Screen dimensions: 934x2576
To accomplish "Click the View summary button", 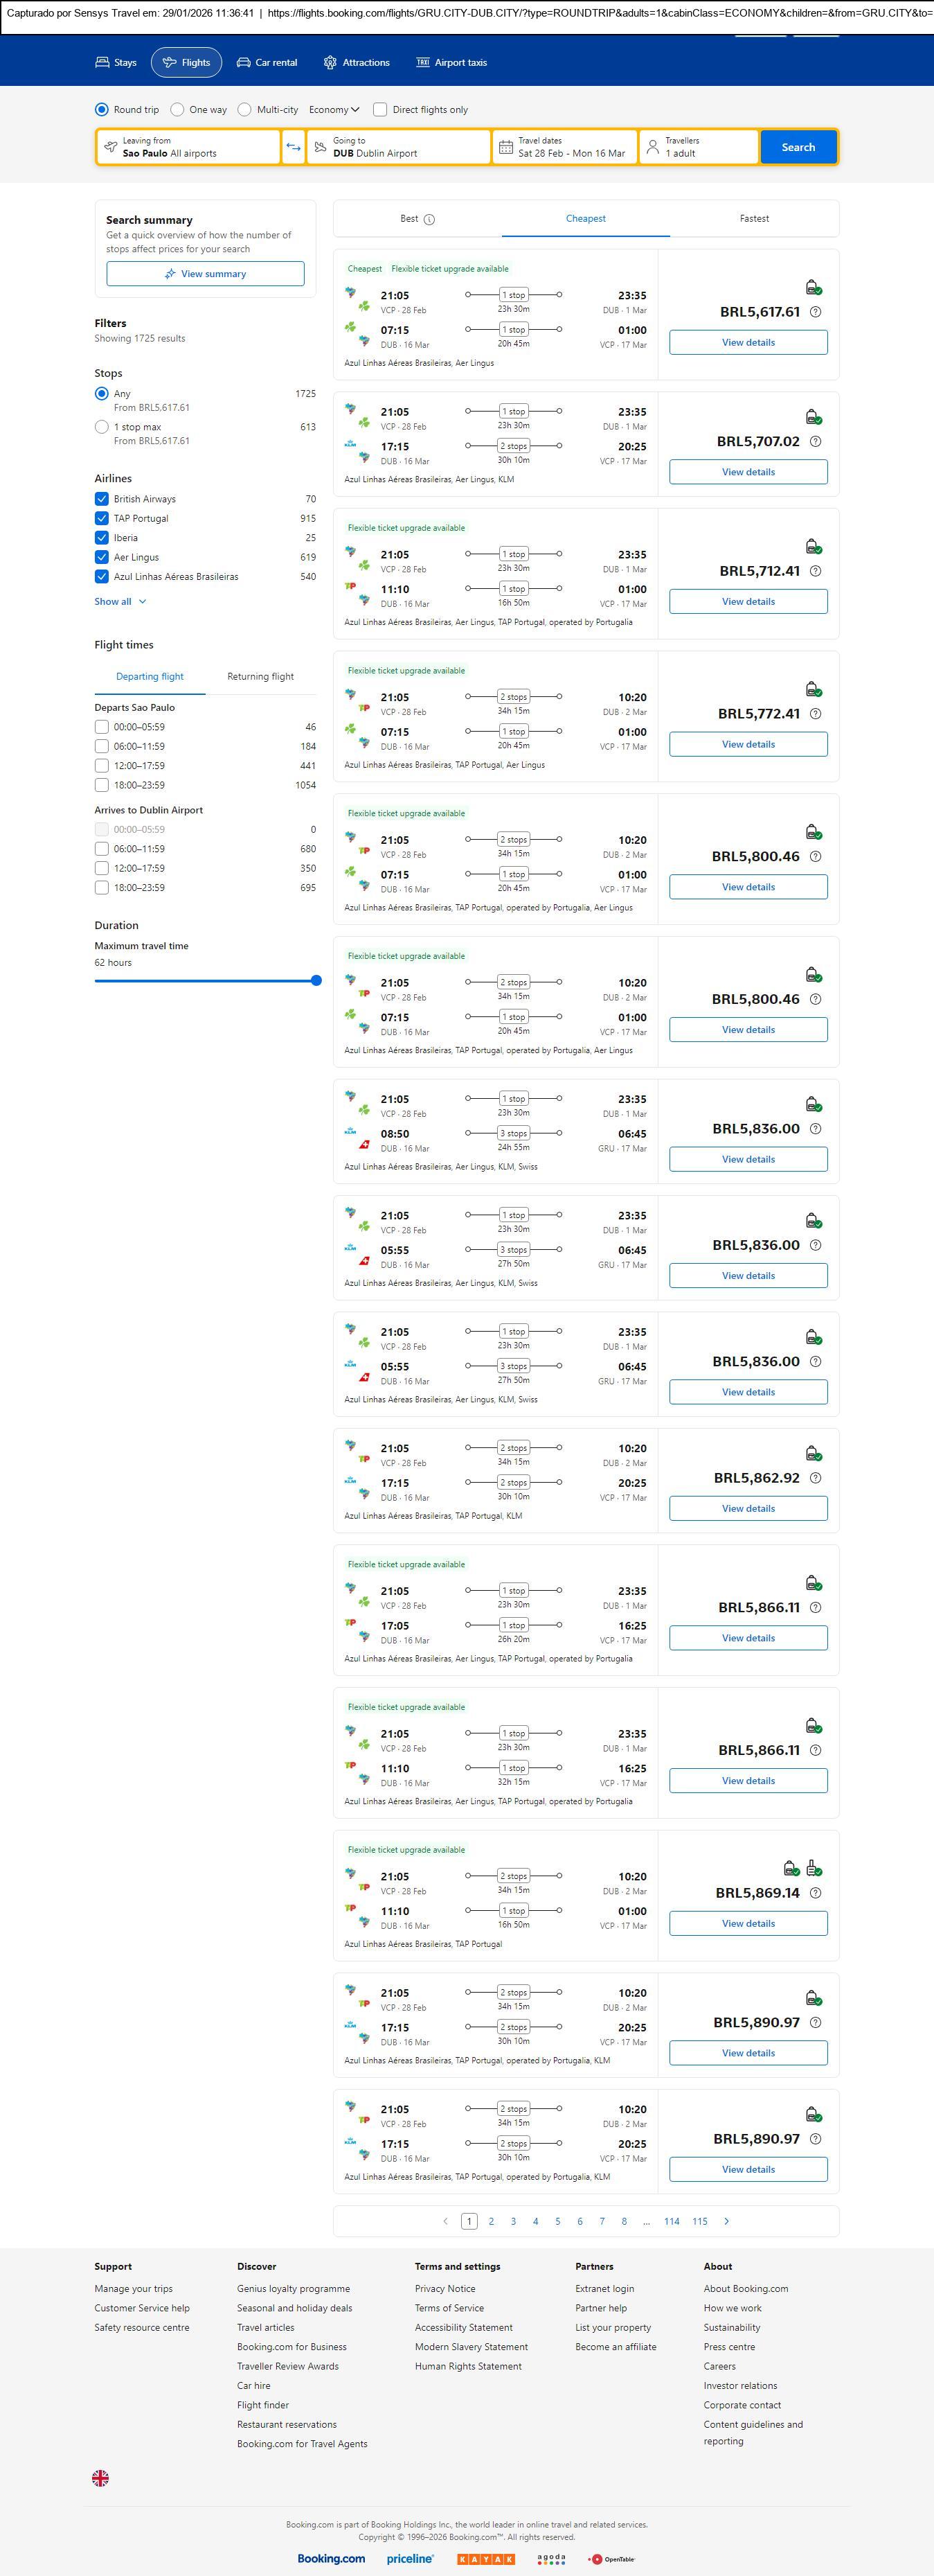I will click(205, 274).
